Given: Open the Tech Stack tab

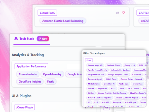Looking at the screenshot, I should tap(32, 39).
